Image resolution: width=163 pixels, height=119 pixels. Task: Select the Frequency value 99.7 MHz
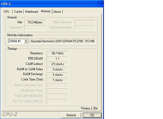click(x=58, y=53)
